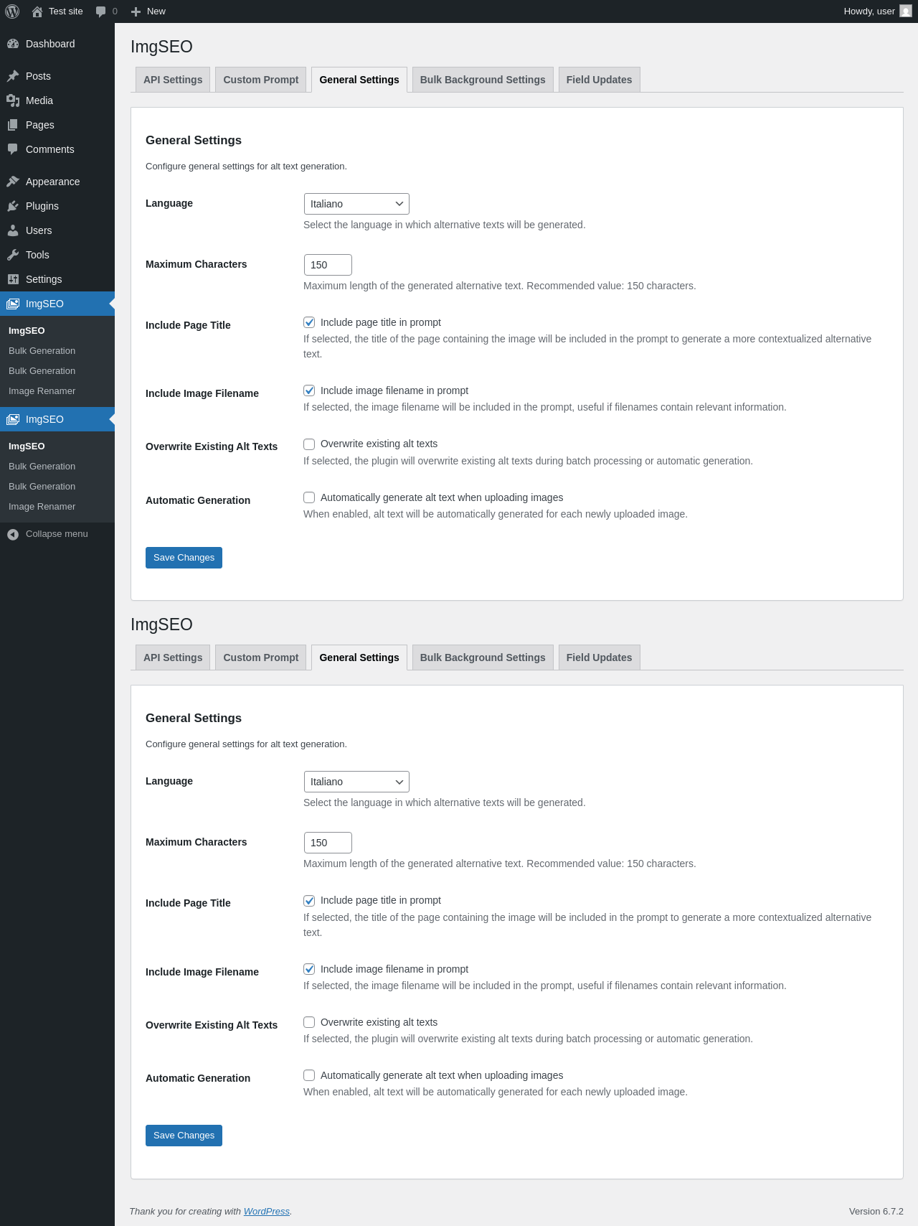Click Version 6.7.2 footer text

pos(876,1211)
